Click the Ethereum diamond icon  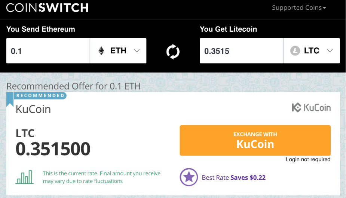click(x=101, y=51)
